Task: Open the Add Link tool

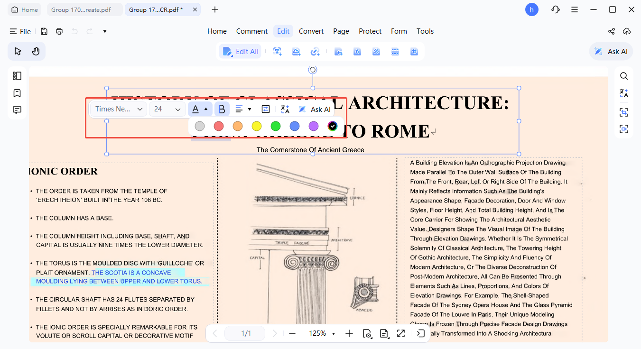Action: coord(315,51)
